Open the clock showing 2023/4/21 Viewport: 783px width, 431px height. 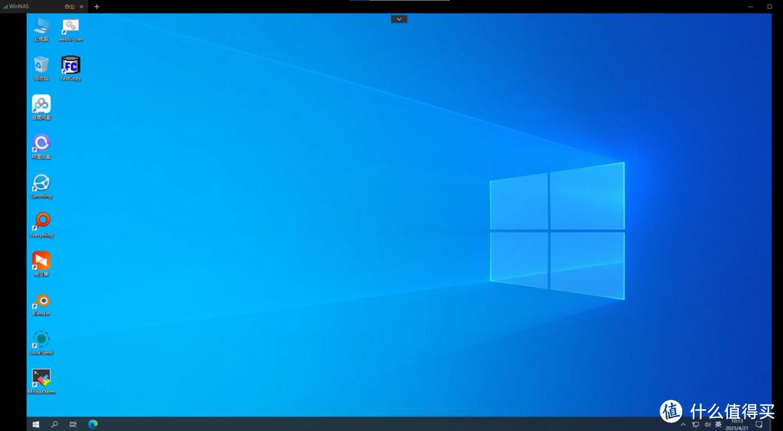pyautogui.click(x=737, y=424)
